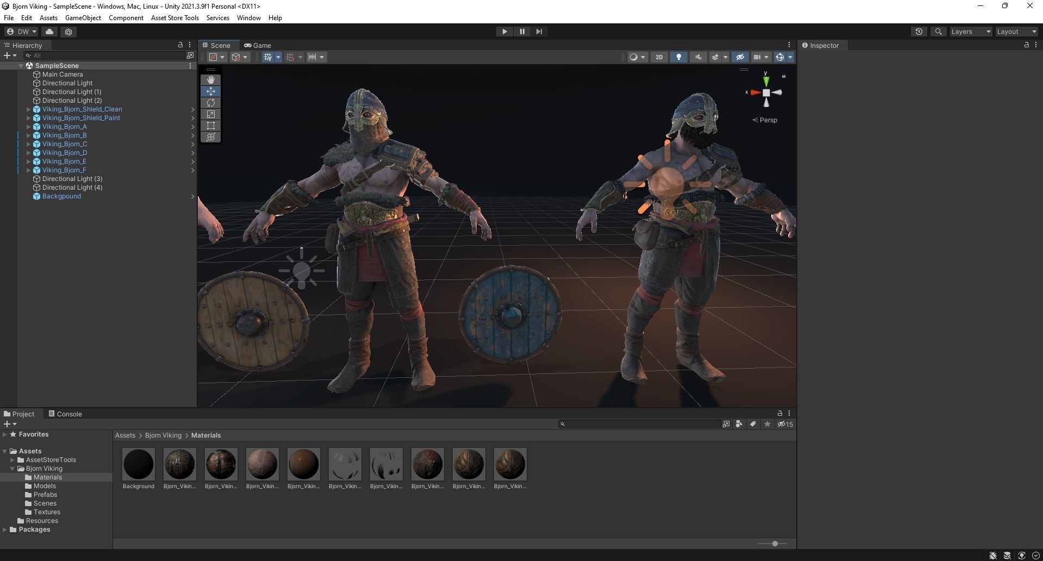This screenshot has height=561, width=1043.
Task: Select the Scale tool
Action: click(x=210, y=114)
